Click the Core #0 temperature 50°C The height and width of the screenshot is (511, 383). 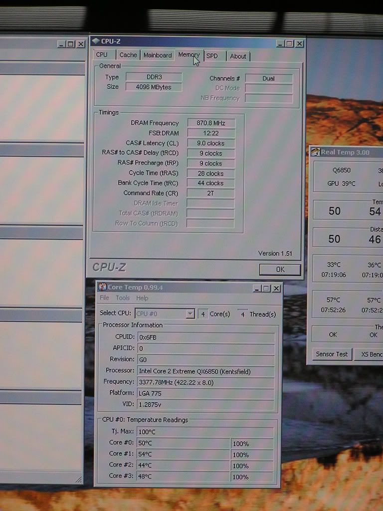point(184,443)
